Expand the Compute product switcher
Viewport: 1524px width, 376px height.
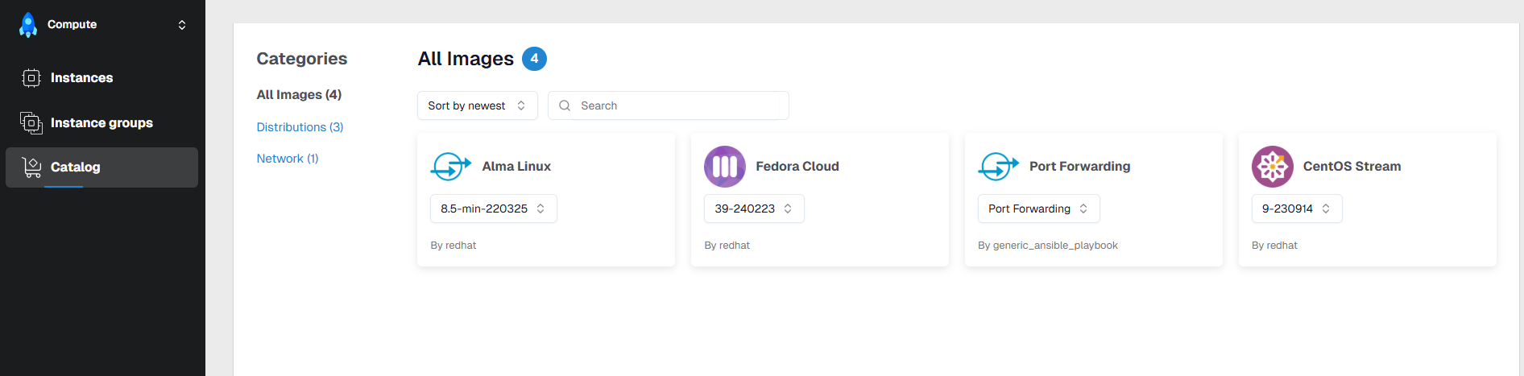(x=182, y=25)
